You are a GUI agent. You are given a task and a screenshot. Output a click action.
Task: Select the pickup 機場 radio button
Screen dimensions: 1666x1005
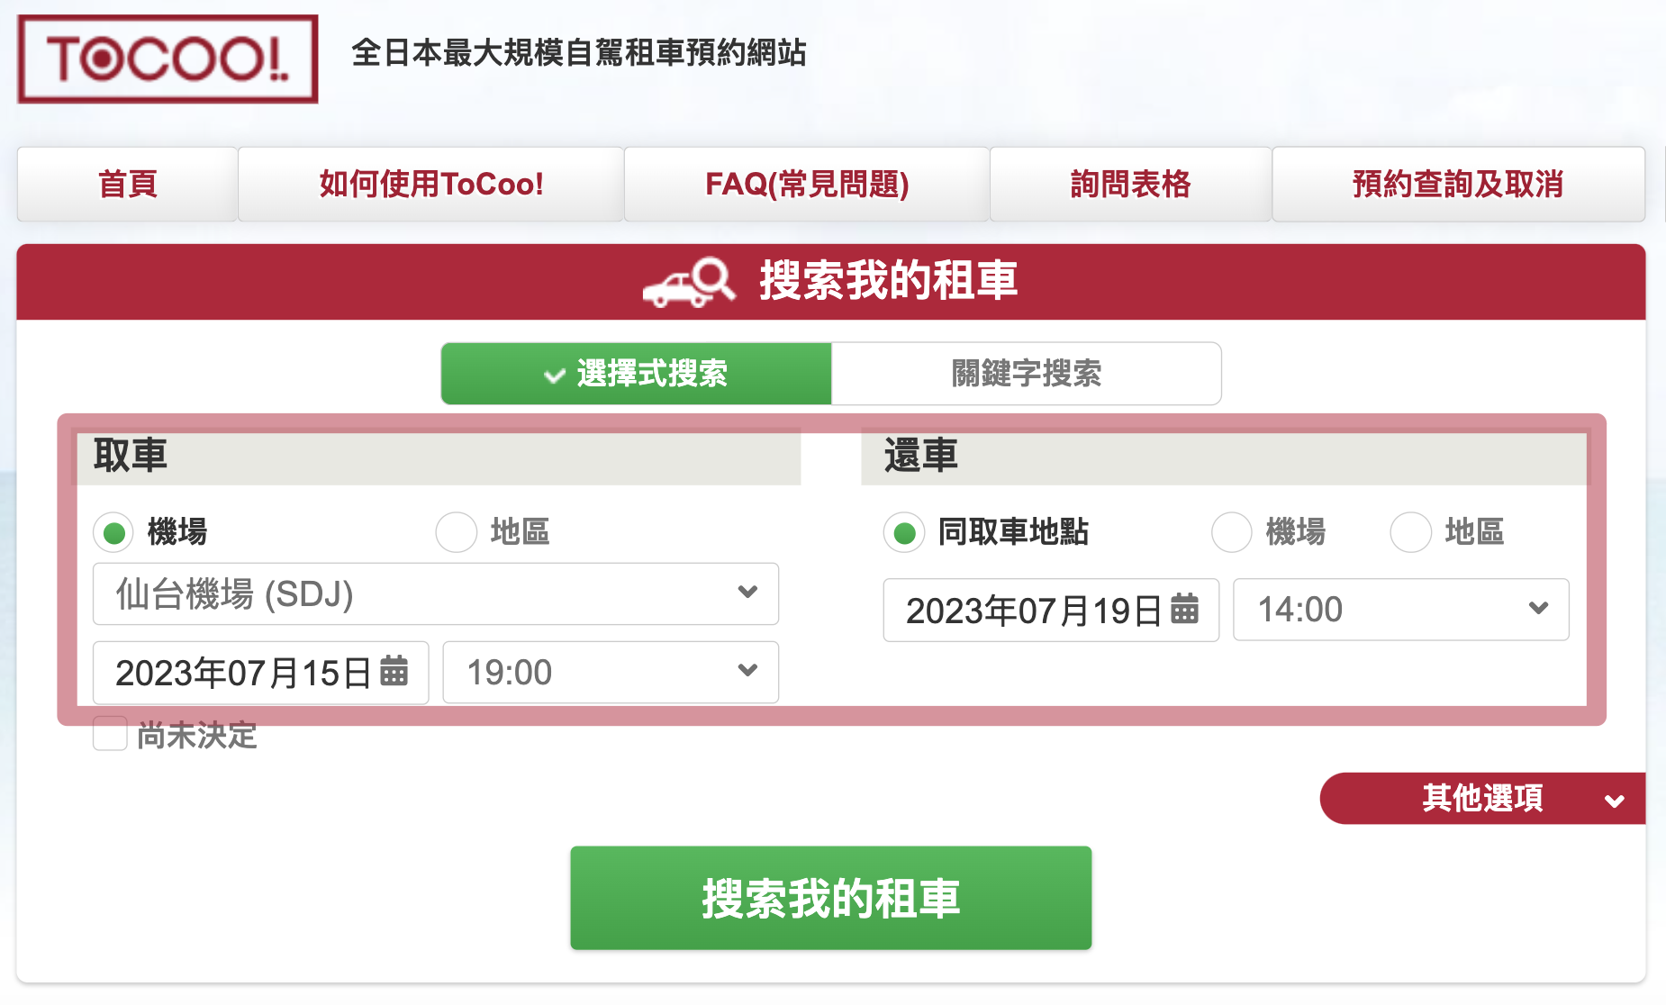point(114,533)
